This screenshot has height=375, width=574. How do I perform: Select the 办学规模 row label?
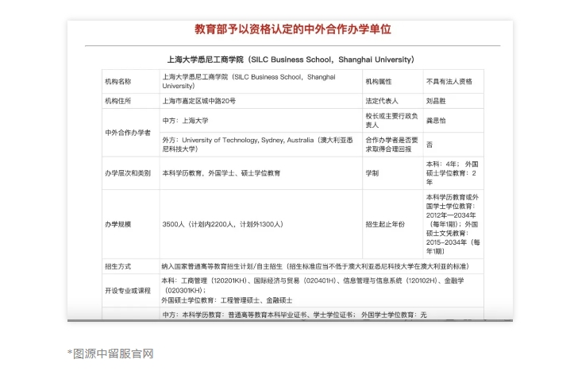click(117, 224)
